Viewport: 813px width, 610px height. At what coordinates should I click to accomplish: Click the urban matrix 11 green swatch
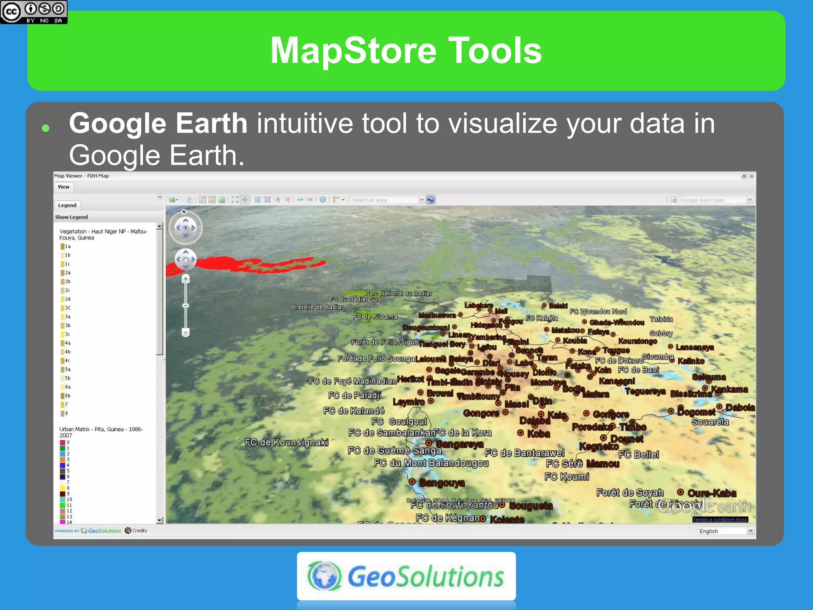(x=62, y=506)
